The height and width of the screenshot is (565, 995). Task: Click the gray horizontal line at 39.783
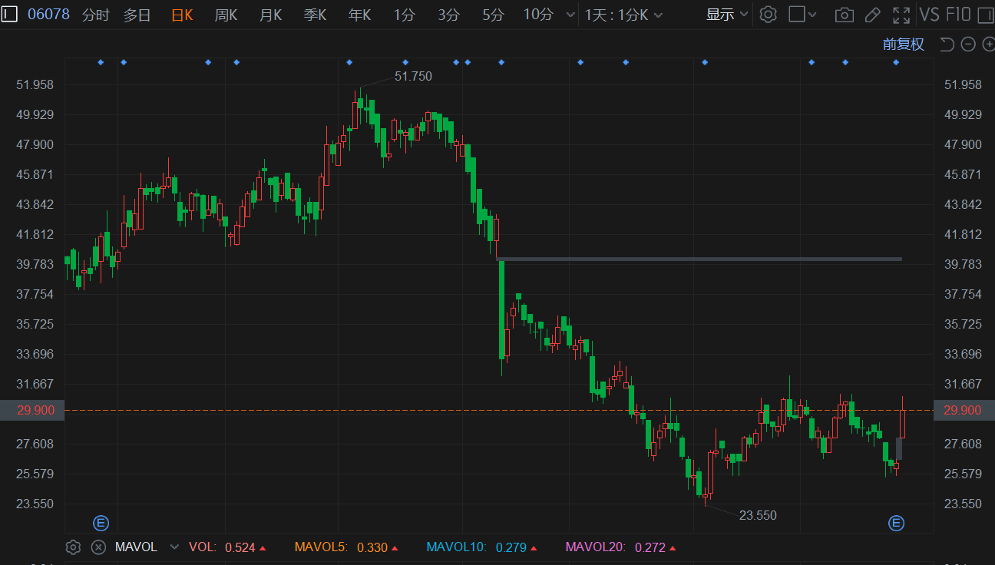tap(699, 259)
